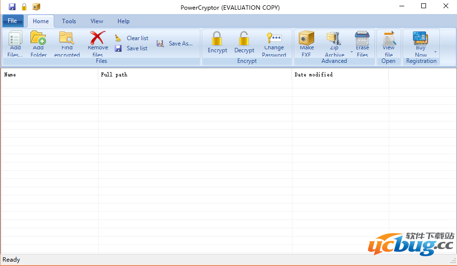Sort by Date modified column header
Screen dimensions: 457x266
[x=340, y=74]
